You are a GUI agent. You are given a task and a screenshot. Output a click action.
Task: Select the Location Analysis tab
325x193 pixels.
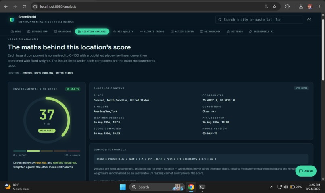[x=92, y=31]
